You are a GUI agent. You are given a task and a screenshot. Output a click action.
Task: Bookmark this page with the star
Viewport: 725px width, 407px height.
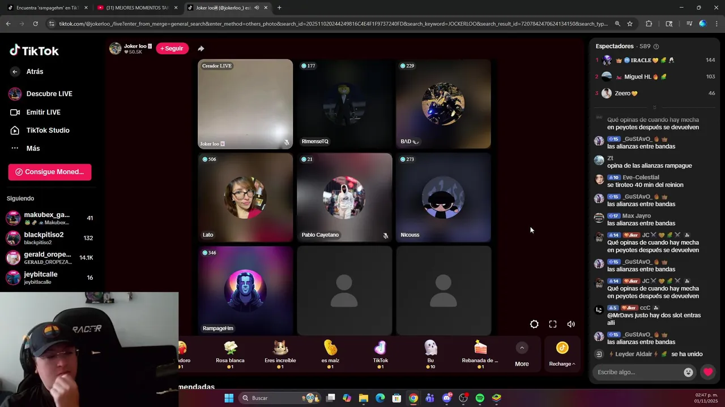pyautogui.click(x=630, y=24)
